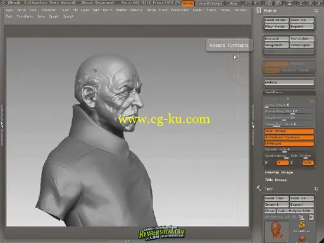Click the Record button
Screen dimensions: 324x243
click(277, 39)
